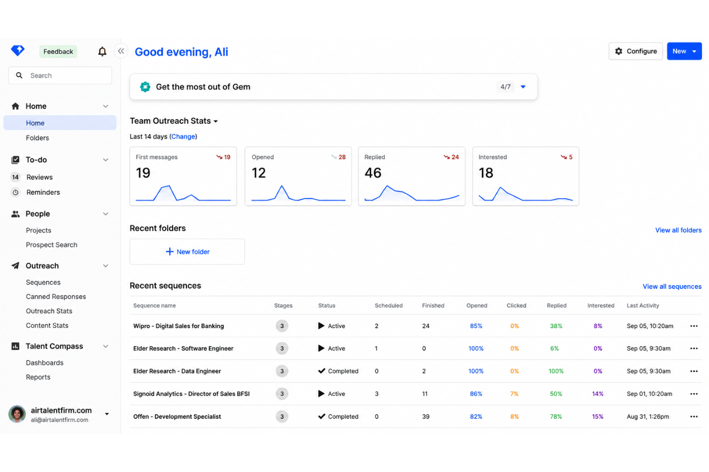The image size is (709, 472).
Task: Click View all sequences link
Action: coord(672,286)
